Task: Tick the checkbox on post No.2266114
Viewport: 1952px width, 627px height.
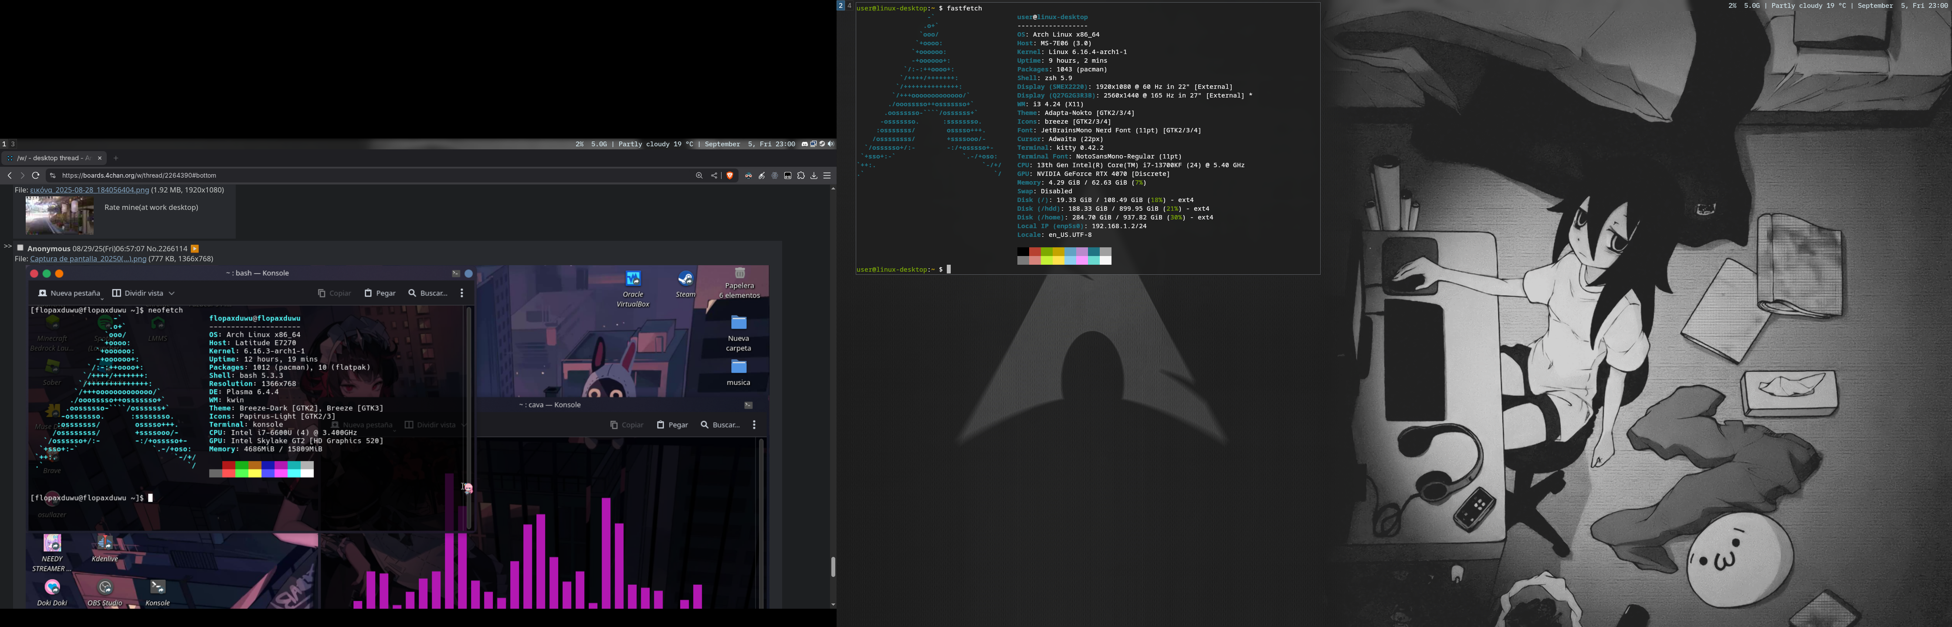Action: coord(20,248)
